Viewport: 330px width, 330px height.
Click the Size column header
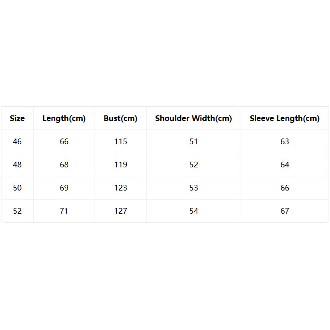[x=17, y=118]
